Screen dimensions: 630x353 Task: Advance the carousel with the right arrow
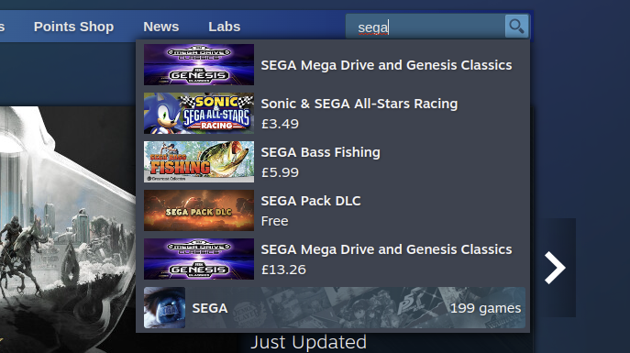point(555,268)
